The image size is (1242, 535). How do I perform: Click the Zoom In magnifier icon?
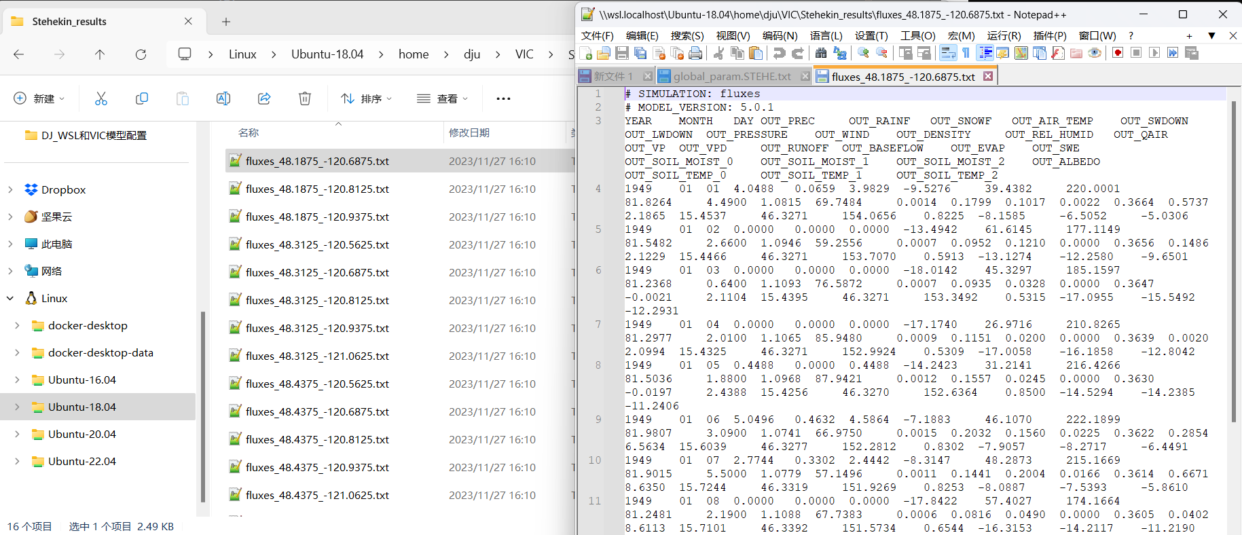tap(863, 53)
